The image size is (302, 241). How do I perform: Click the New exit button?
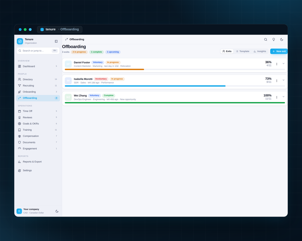pyautogui.click(x=279, y=51)
